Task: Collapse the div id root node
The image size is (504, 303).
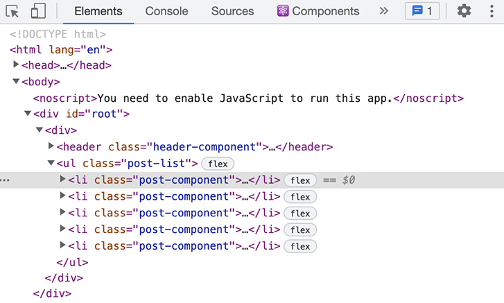Action: point(28,114)
